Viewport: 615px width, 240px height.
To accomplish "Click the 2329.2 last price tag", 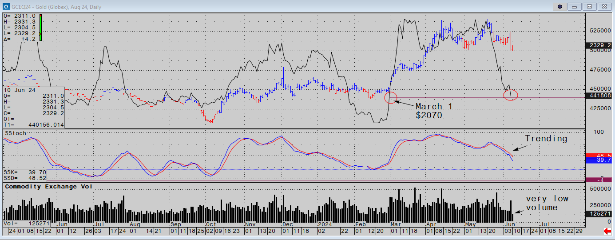I will [x=599, y=45].
